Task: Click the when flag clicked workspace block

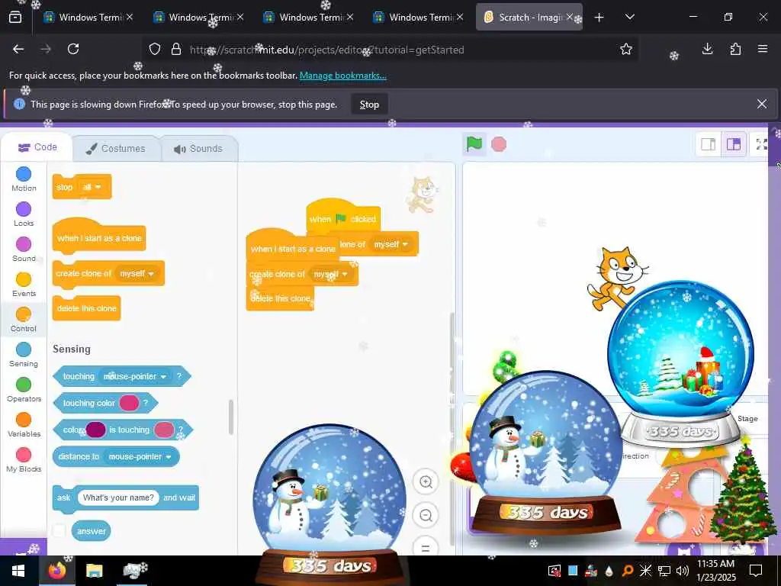Action: click(x=343, y=218)
